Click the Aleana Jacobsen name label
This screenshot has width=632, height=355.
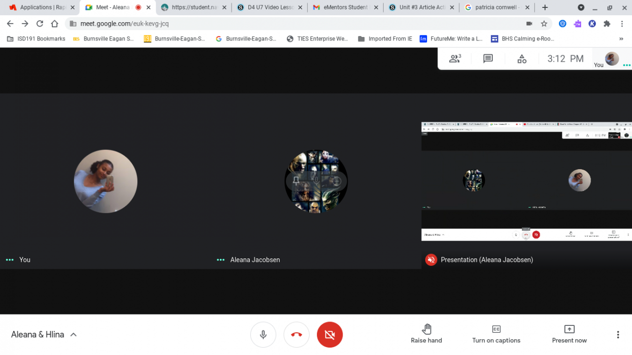[255, 260]
